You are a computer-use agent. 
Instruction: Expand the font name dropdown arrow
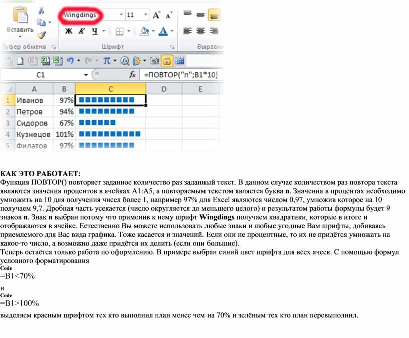tap(121, 15)
